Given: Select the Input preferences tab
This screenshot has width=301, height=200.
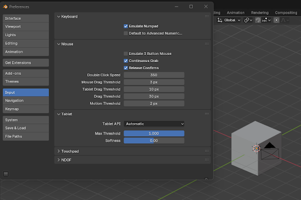Looking at the screenshot, I should [x=26, y=92].
